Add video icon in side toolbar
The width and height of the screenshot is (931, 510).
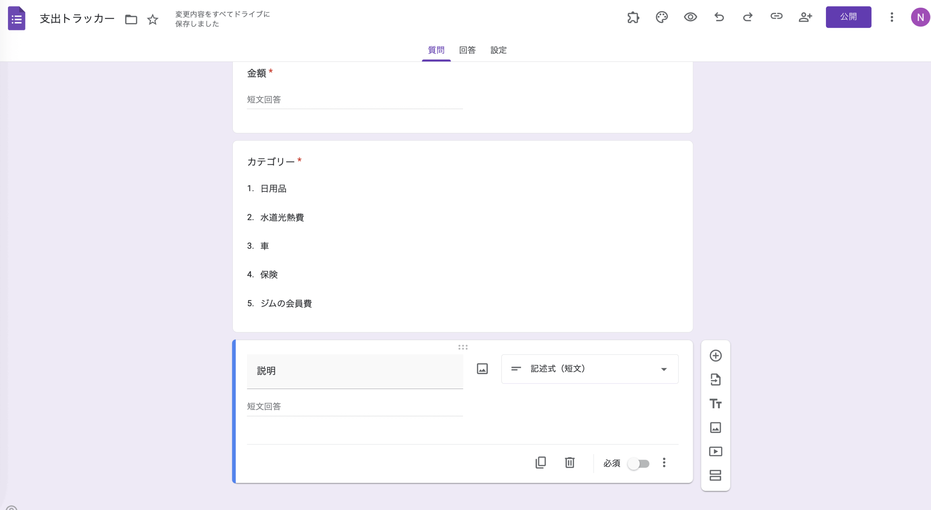coord(715,451)
